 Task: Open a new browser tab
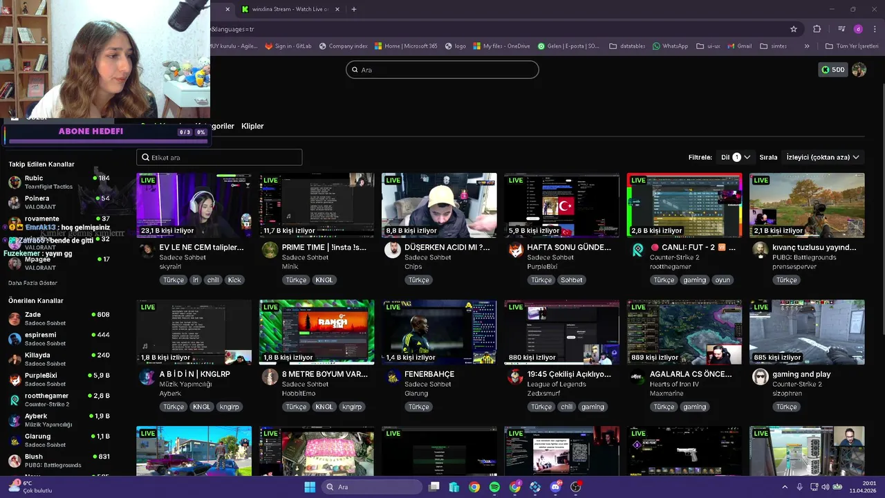point(354,9)
